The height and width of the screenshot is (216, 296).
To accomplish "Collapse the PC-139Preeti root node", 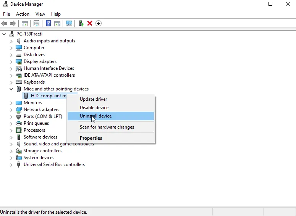I will pyautogui.click(x=4, y=34).
